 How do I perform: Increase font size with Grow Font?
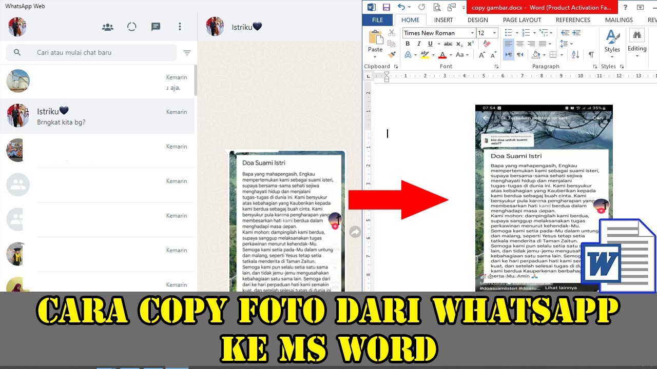pyautogui.click(x=482, y=55)
